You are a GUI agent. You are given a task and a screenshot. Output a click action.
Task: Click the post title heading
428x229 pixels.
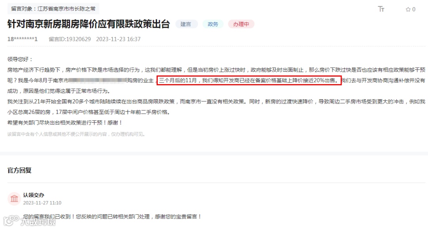(x=88, y=24)
